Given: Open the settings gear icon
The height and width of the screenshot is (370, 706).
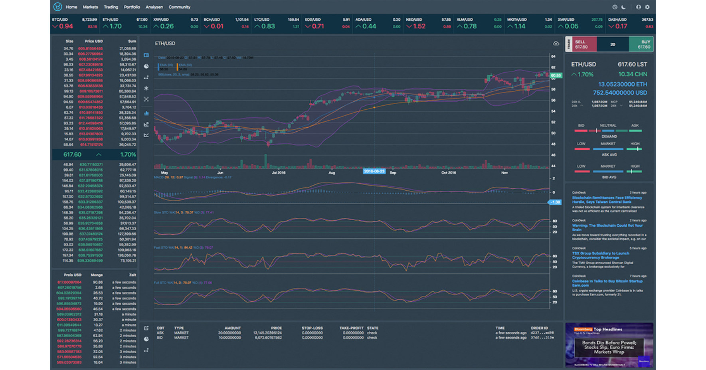Looking at the screenshot, I should click(647, 7).
